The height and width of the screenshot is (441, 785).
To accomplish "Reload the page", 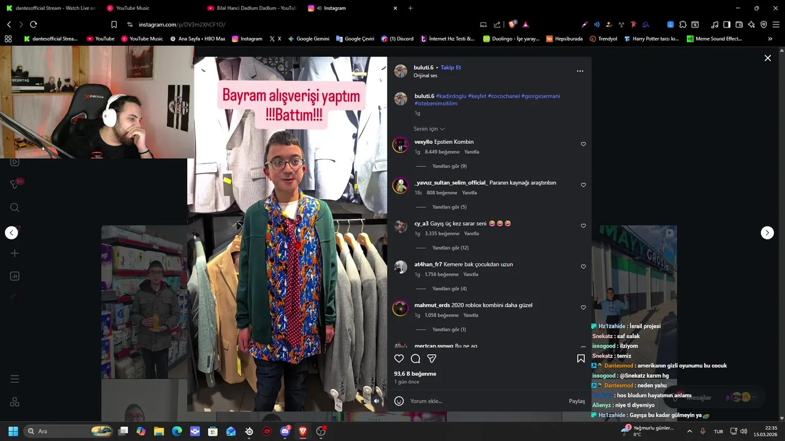I will coord(33,24).
